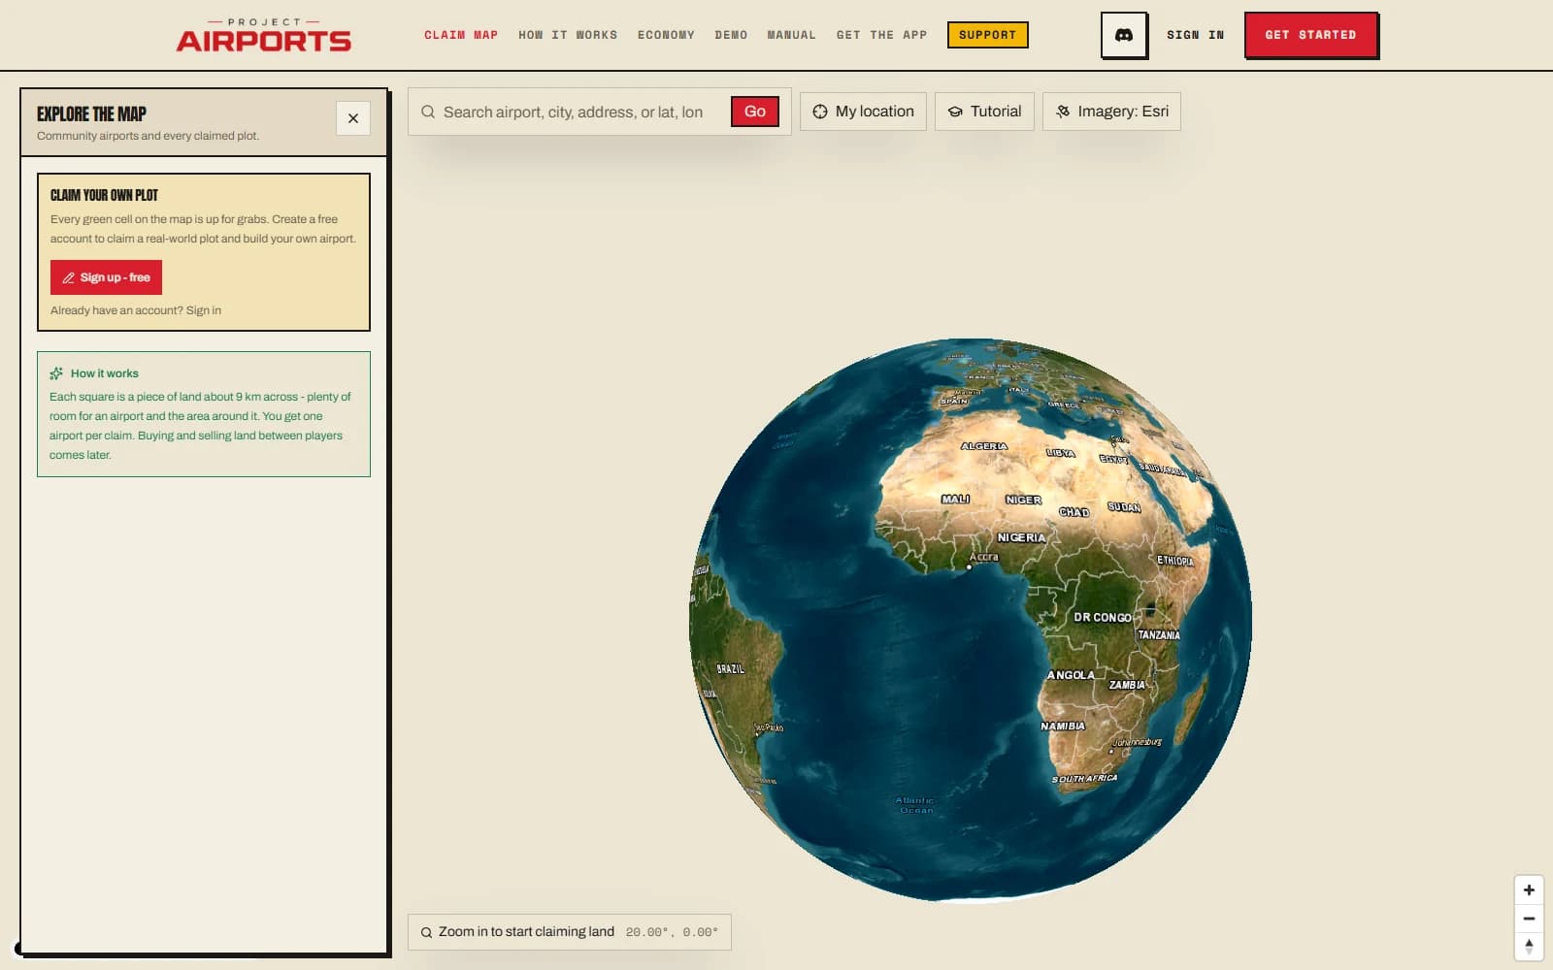Image resolution: width=1553 pixels, height=970 pixels.
Task: Click the yellow Support button
Action: pos(987,35)
